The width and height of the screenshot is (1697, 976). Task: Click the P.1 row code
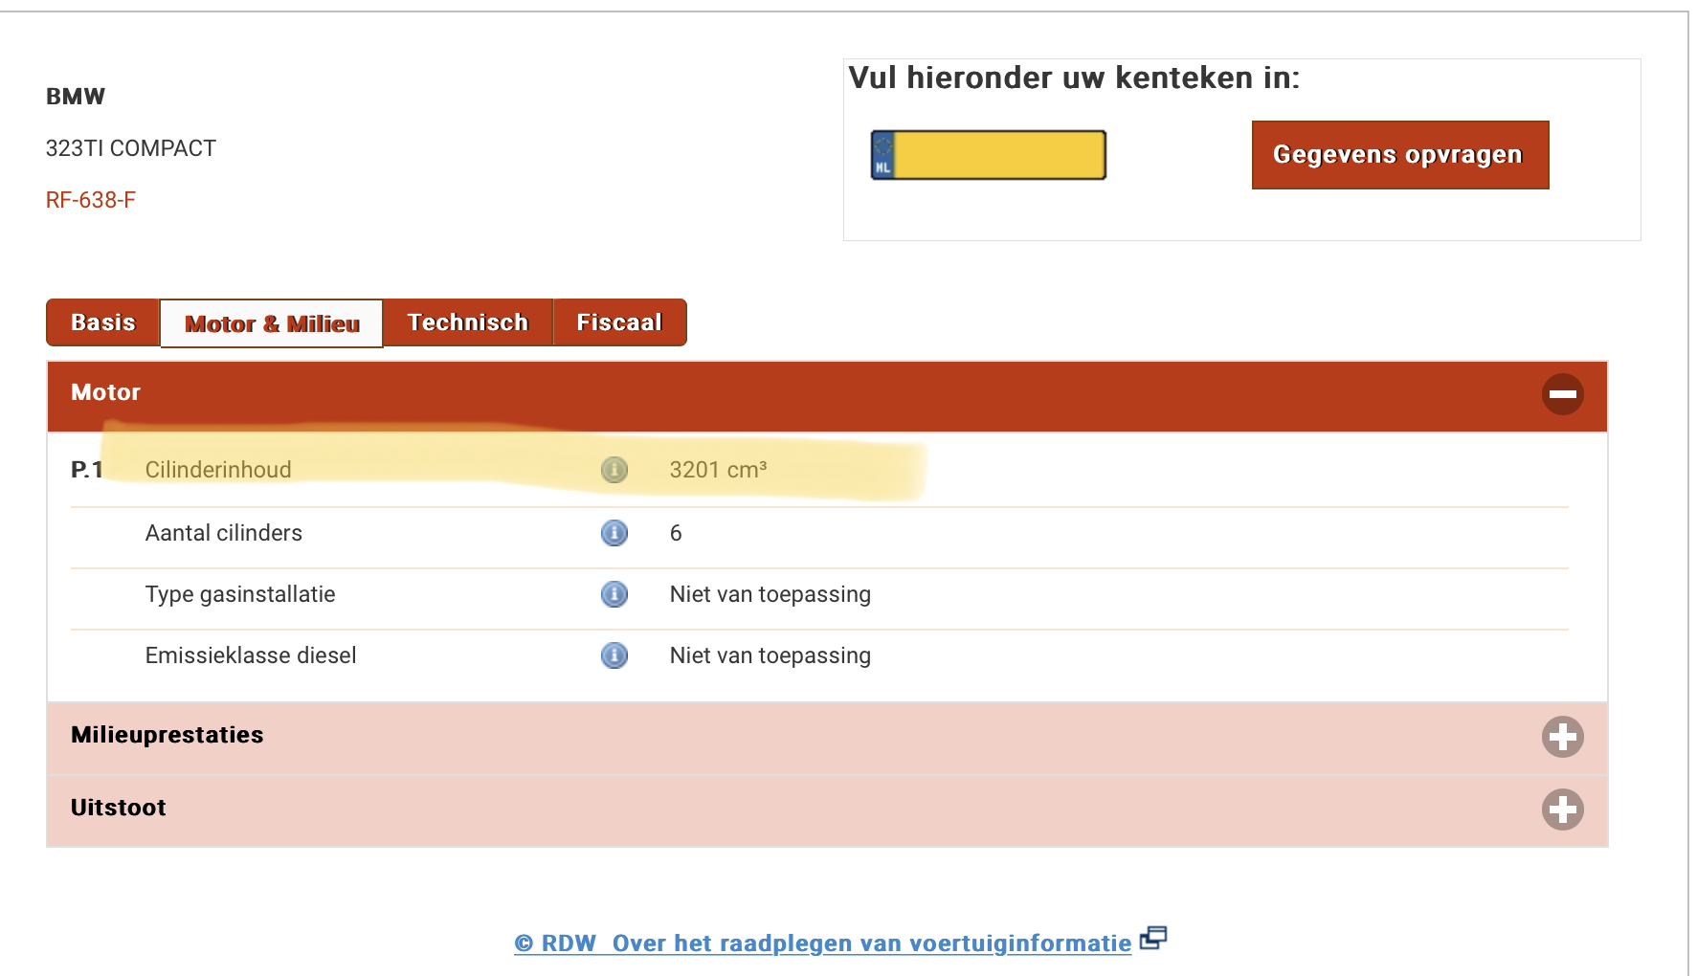(x=87, y=470)
